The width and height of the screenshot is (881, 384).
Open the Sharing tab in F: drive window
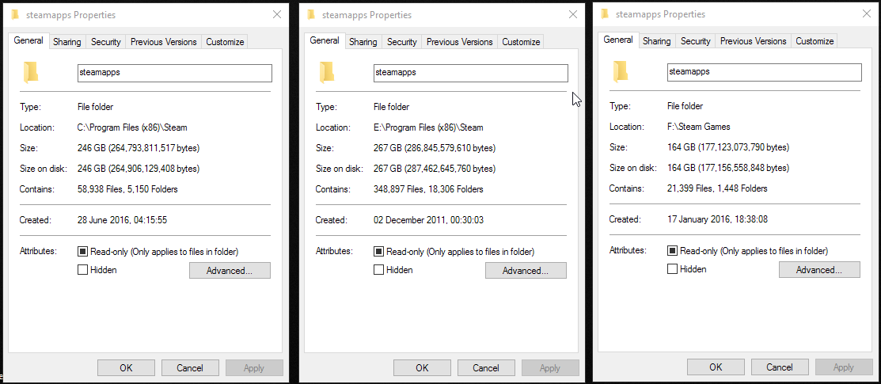[656, 41]
